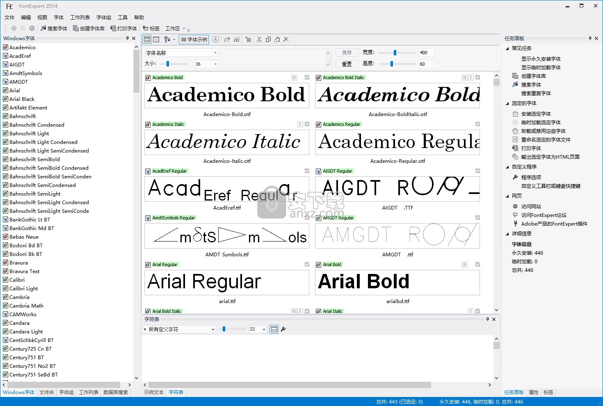Image resolution: width=603 pixels, height=406 pixels.
Task: Toggle the 字体示例 font sample button
Action: (194, 39)
